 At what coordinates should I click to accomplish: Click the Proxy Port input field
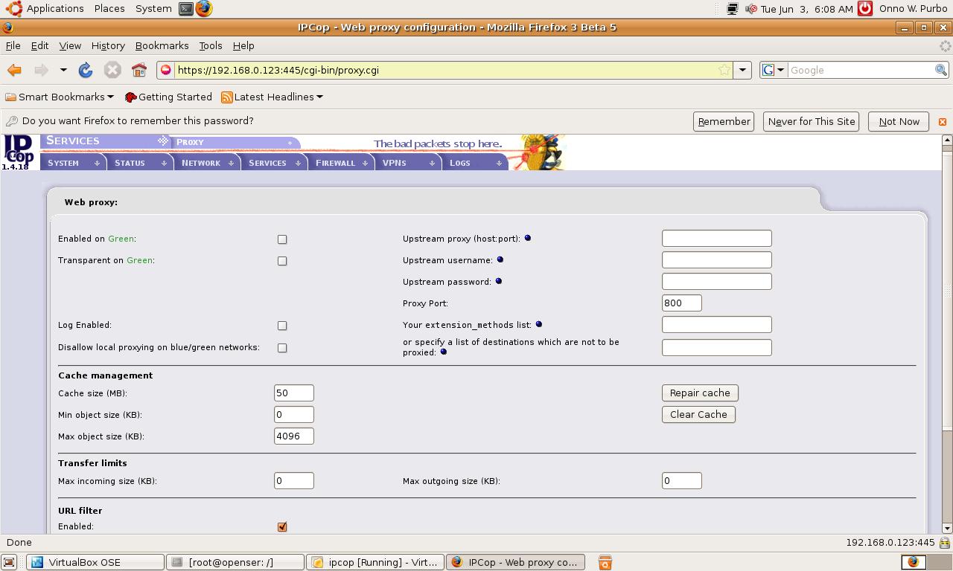(x=681, y=303)
